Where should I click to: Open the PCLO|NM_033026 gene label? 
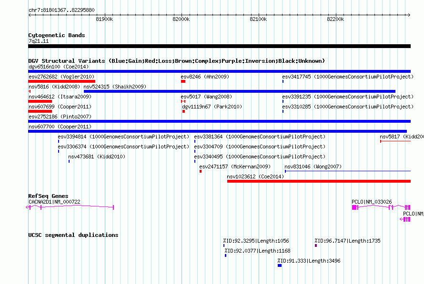(372, 202)
